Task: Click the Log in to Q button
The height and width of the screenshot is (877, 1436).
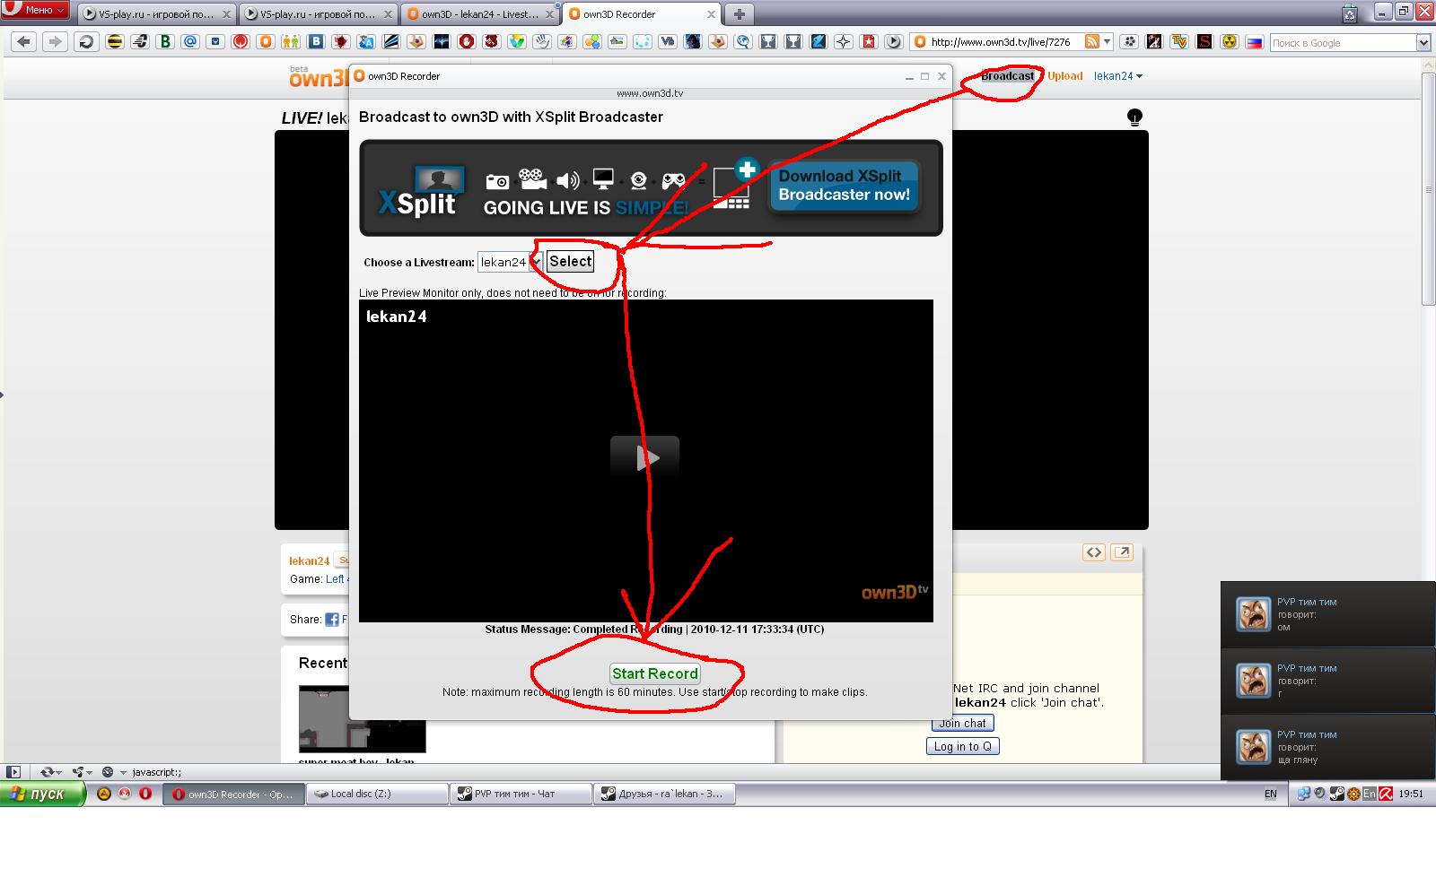Action: [963, 746]
